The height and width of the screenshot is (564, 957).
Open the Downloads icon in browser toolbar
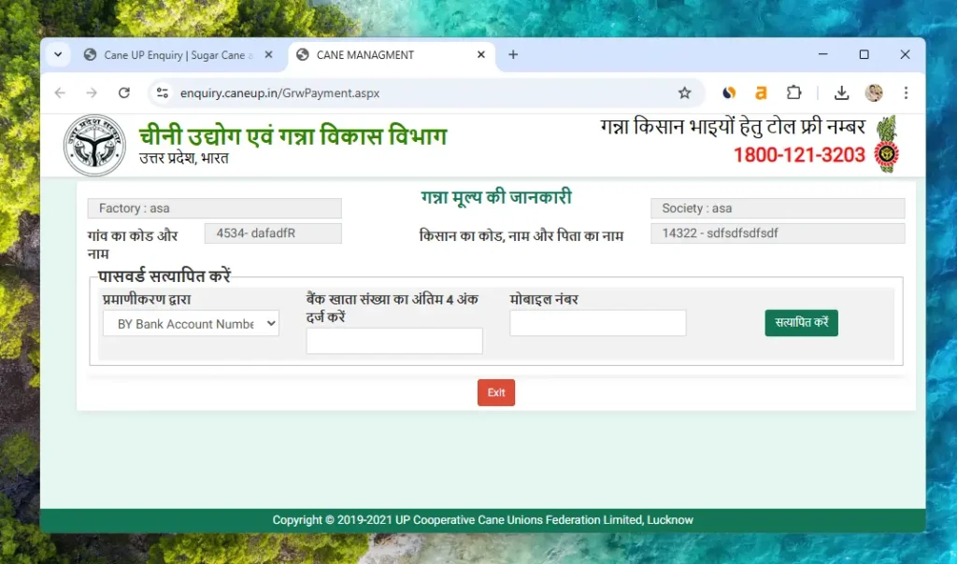[x=840, y=92]
